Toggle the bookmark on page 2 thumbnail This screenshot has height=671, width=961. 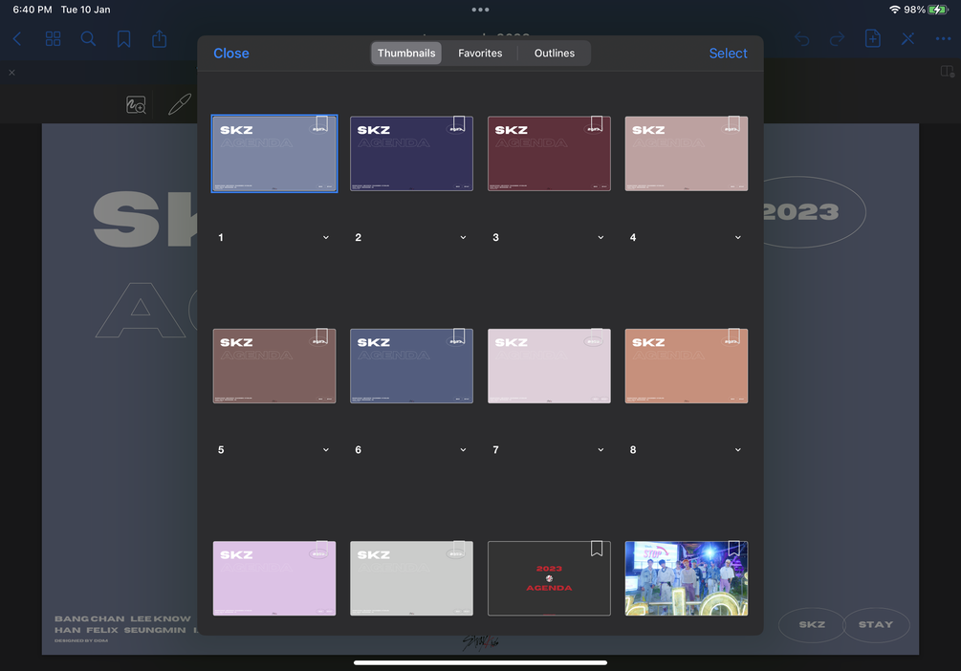point(459,123)
